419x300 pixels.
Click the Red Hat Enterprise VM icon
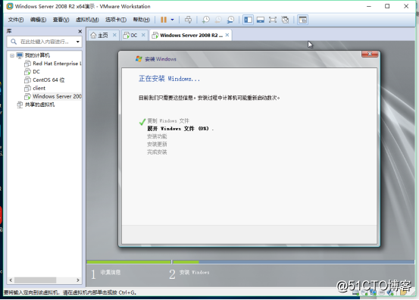[x=27, y=64]
